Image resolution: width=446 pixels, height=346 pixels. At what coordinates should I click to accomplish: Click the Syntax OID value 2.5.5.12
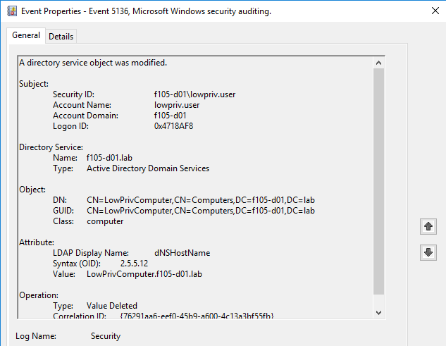135,264
